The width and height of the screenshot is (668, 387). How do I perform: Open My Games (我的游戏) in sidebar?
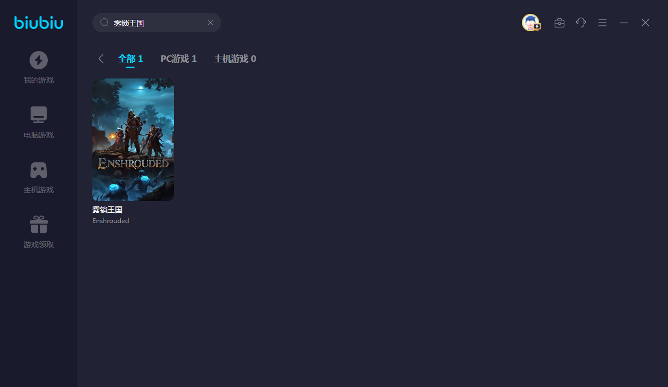point(39,67)
